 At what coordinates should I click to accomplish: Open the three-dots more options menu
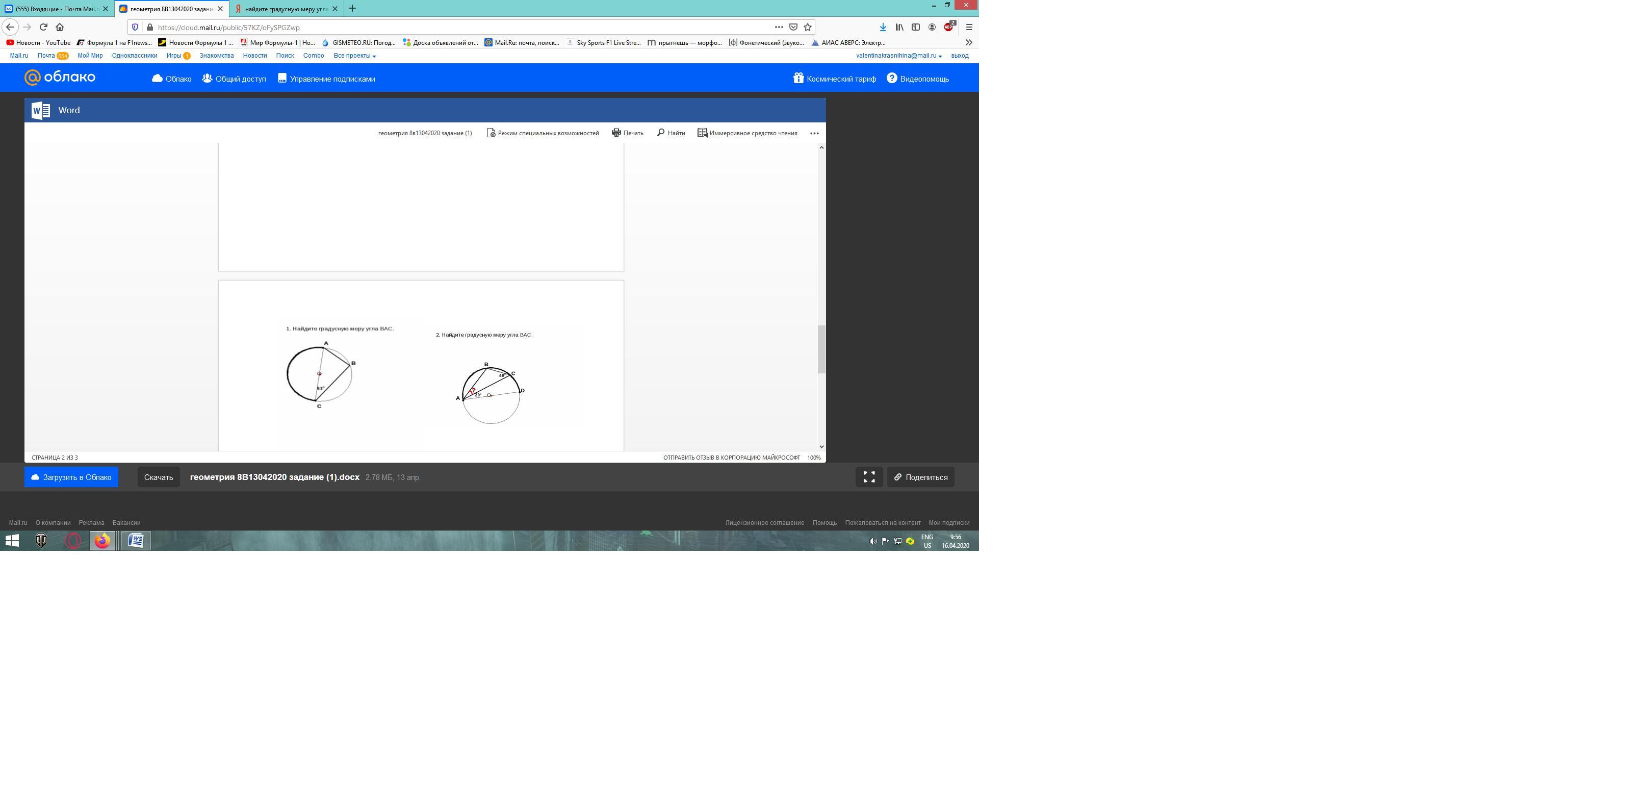click(x=814, y=133)
